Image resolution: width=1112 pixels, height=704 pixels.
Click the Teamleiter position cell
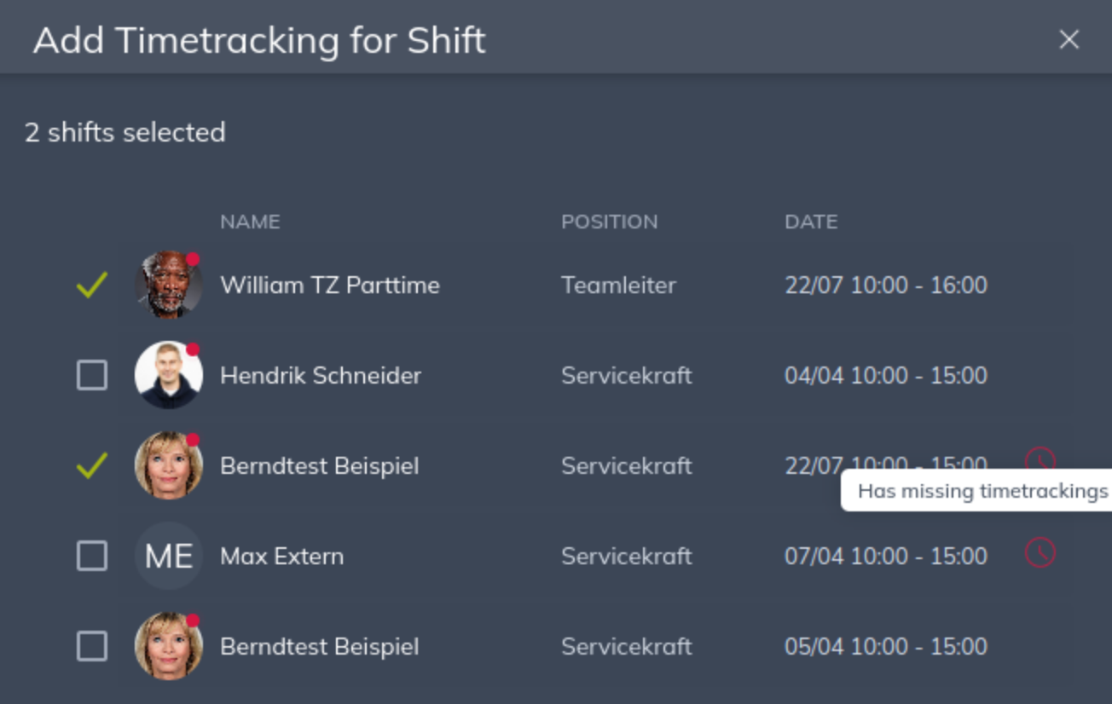coord(618,285)
